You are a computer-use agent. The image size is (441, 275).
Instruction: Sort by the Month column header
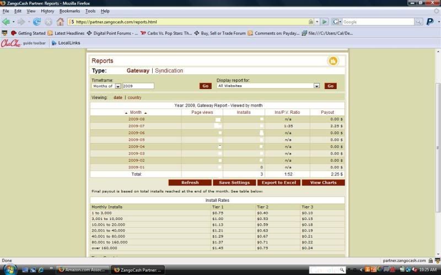coord(136,112)
